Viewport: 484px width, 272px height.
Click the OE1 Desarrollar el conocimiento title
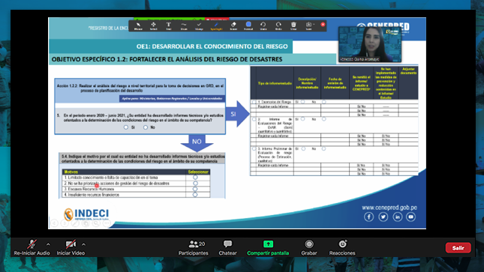tap(212, 46)
